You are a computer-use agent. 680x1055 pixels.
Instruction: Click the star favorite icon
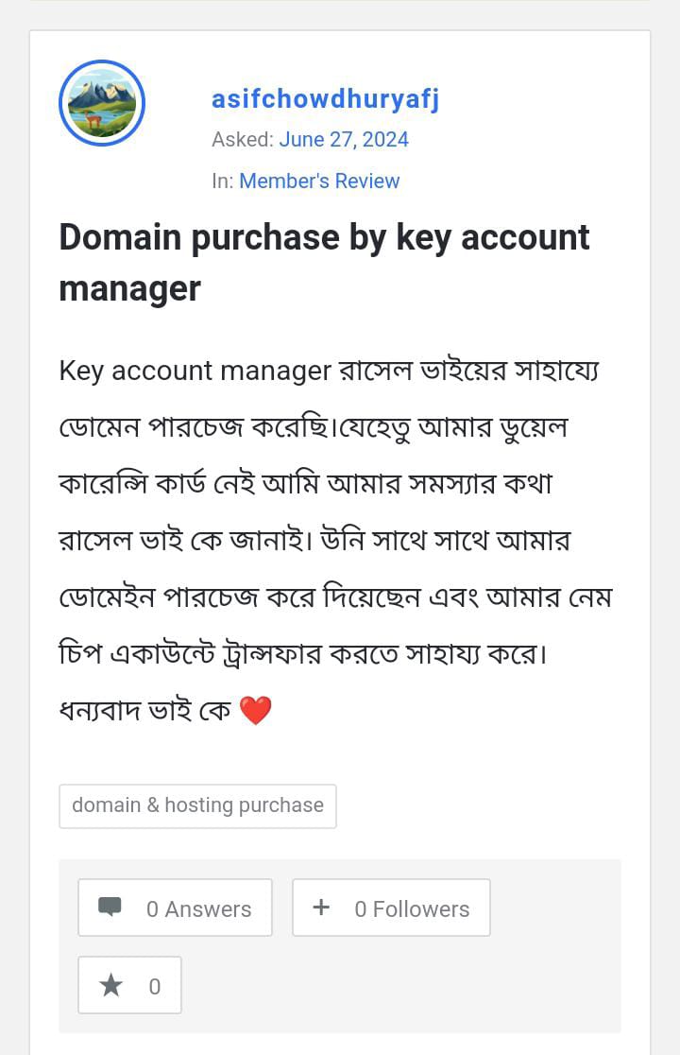(110, 986)
